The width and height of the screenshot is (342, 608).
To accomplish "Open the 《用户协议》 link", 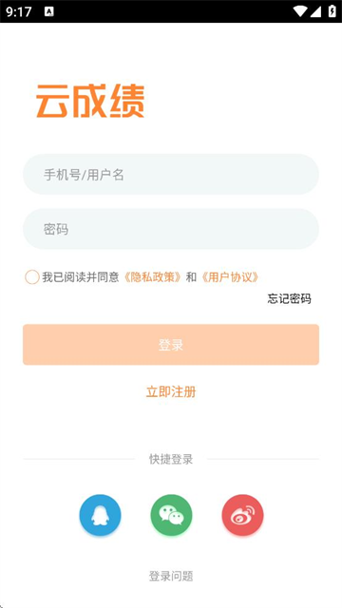I will (229, 277).
